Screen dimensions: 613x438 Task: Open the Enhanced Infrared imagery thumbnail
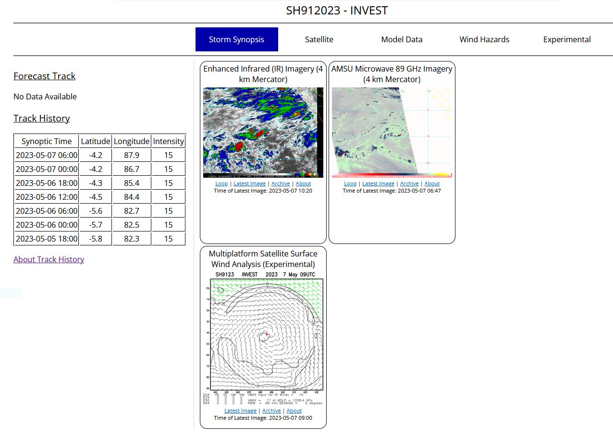[x=263, y=132]
